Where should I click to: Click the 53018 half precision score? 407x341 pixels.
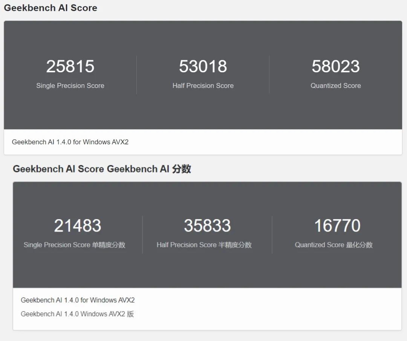(x=203, y=66)
